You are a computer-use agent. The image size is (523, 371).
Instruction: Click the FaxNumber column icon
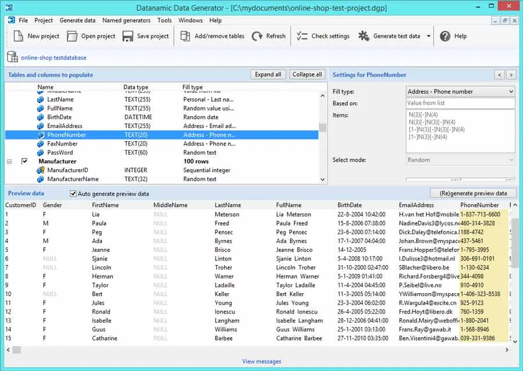(40, 144)
